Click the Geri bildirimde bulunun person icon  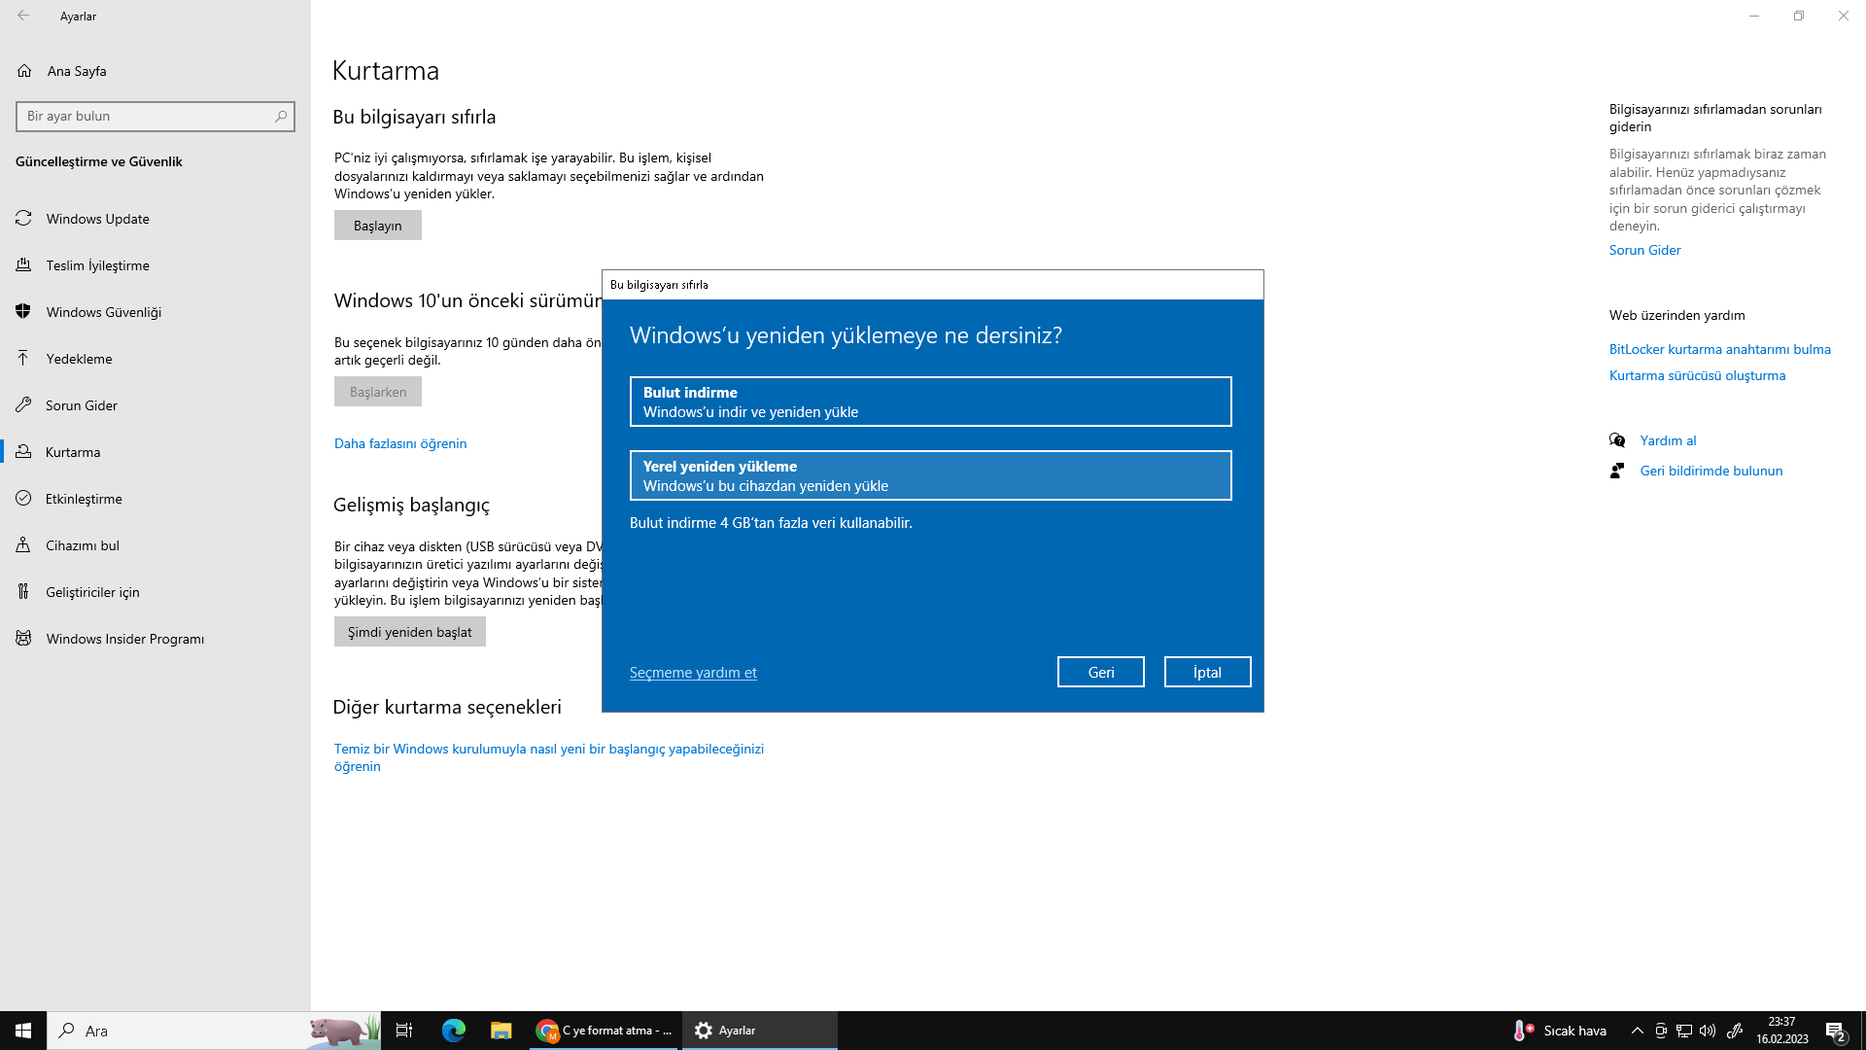pos(1617,471)
